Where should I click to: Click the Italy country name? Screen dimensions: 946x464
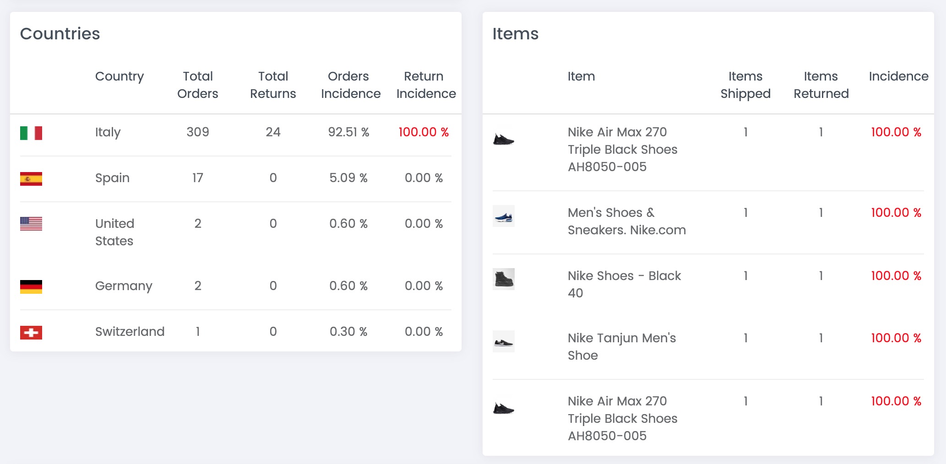point(108,132)
